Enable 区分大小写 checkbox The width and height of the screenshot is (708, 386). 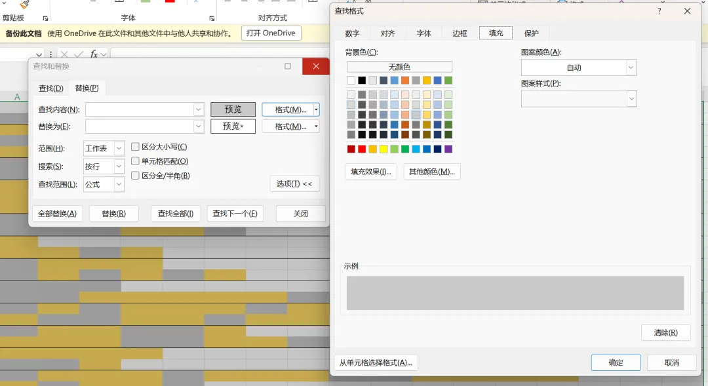tap(135, 147)
